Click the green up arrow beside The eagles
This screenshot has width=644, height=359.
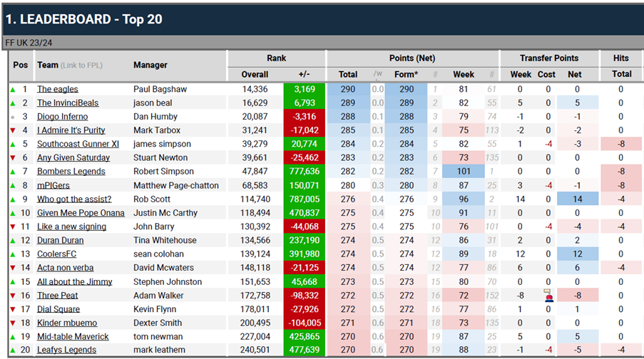pyautogui.click(x=12, y=89)
